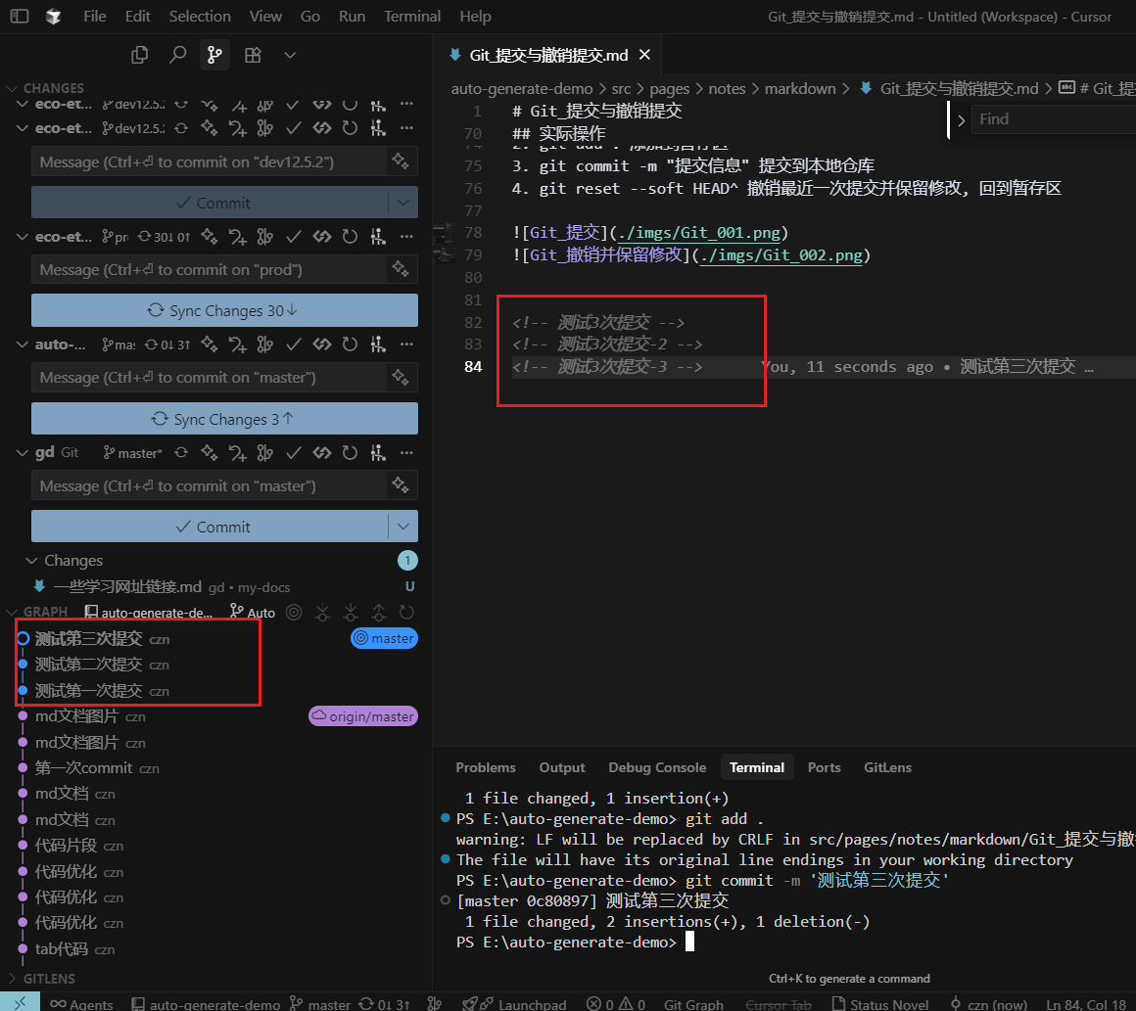Toggle the primary sidebar layout icon
This screenshot has height=1011, width=1136.
tap(20, 17)
